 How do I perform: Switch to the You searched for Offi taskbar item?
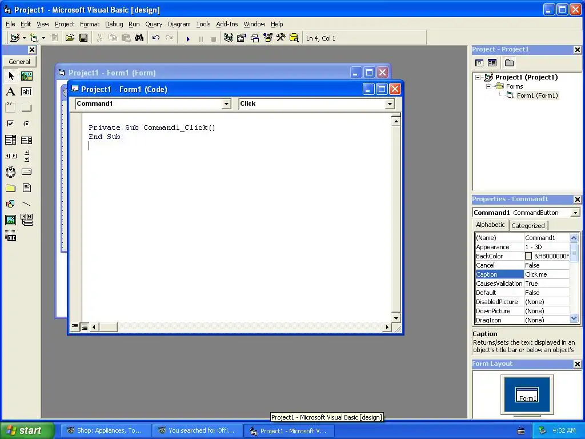(198, 430)
